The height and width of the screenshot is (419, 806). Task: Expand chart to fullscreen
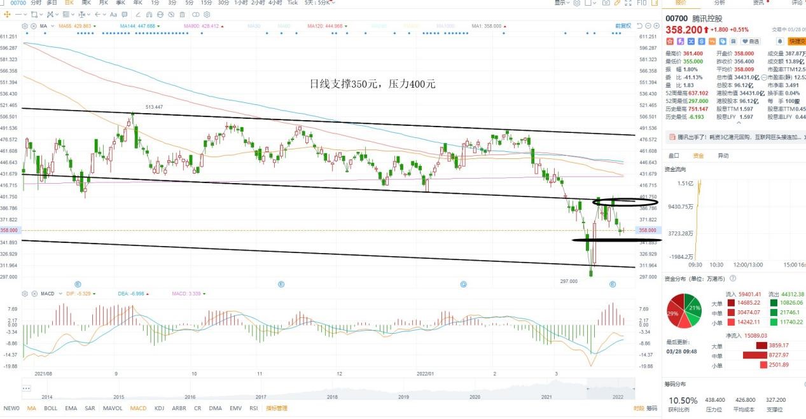pos(628,3)
